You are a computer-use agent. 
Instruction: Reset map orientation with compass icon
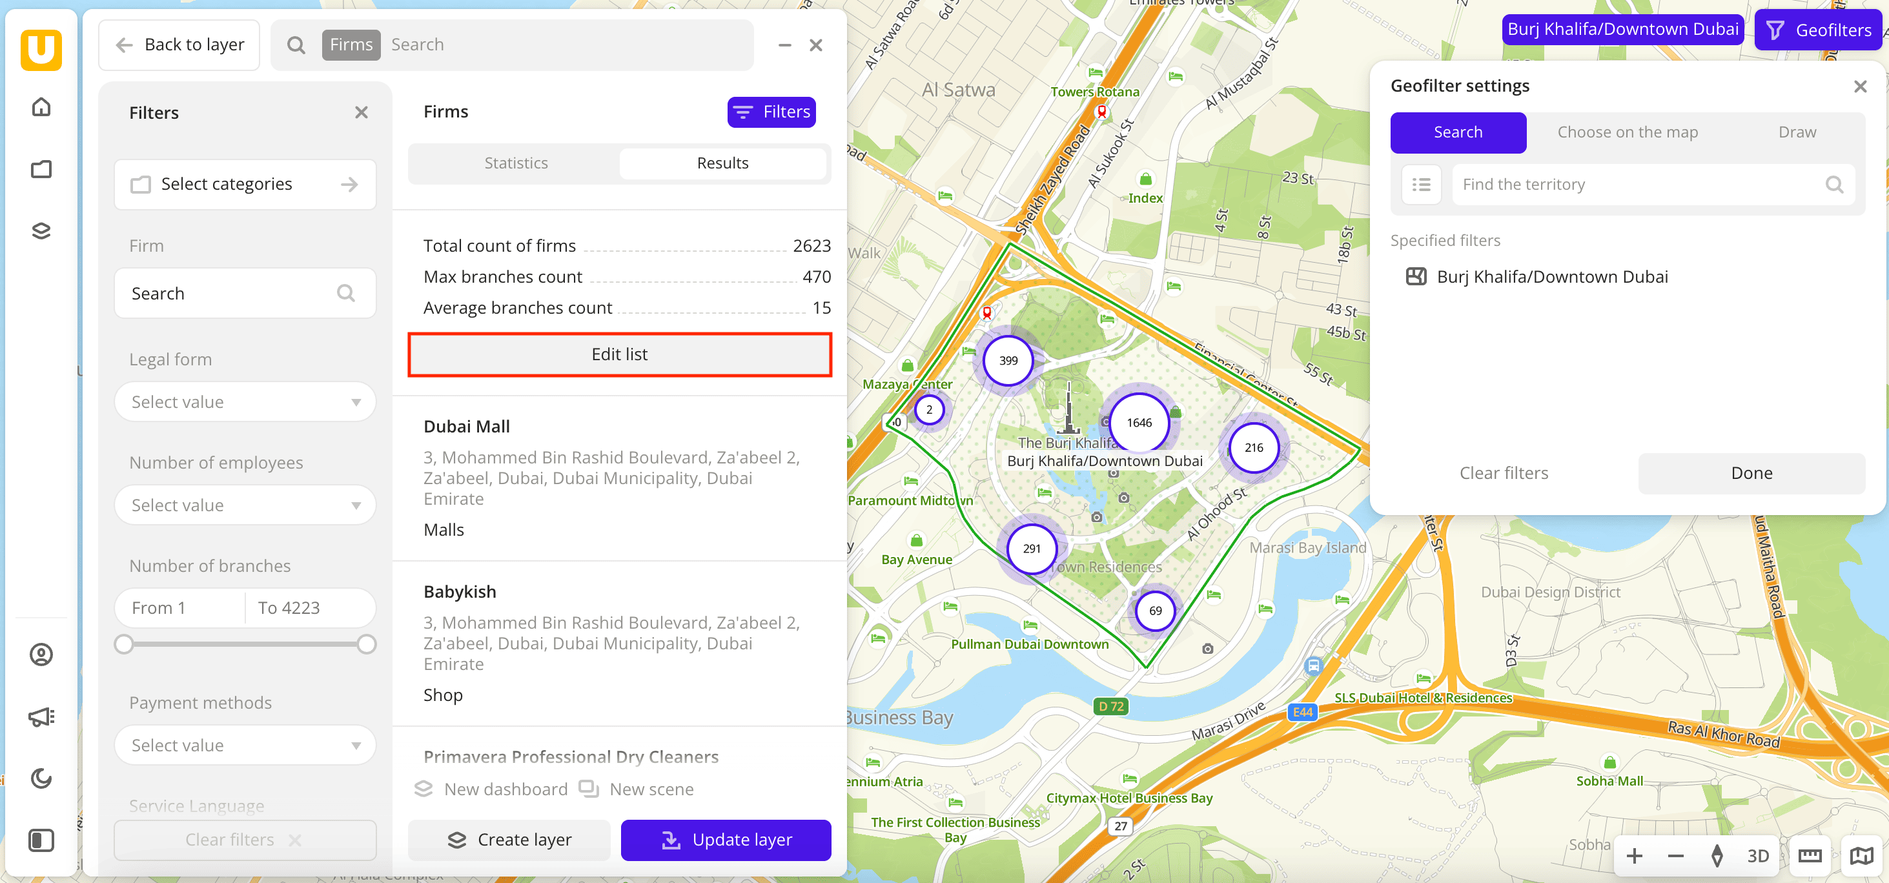click(x=1717, y=855)
